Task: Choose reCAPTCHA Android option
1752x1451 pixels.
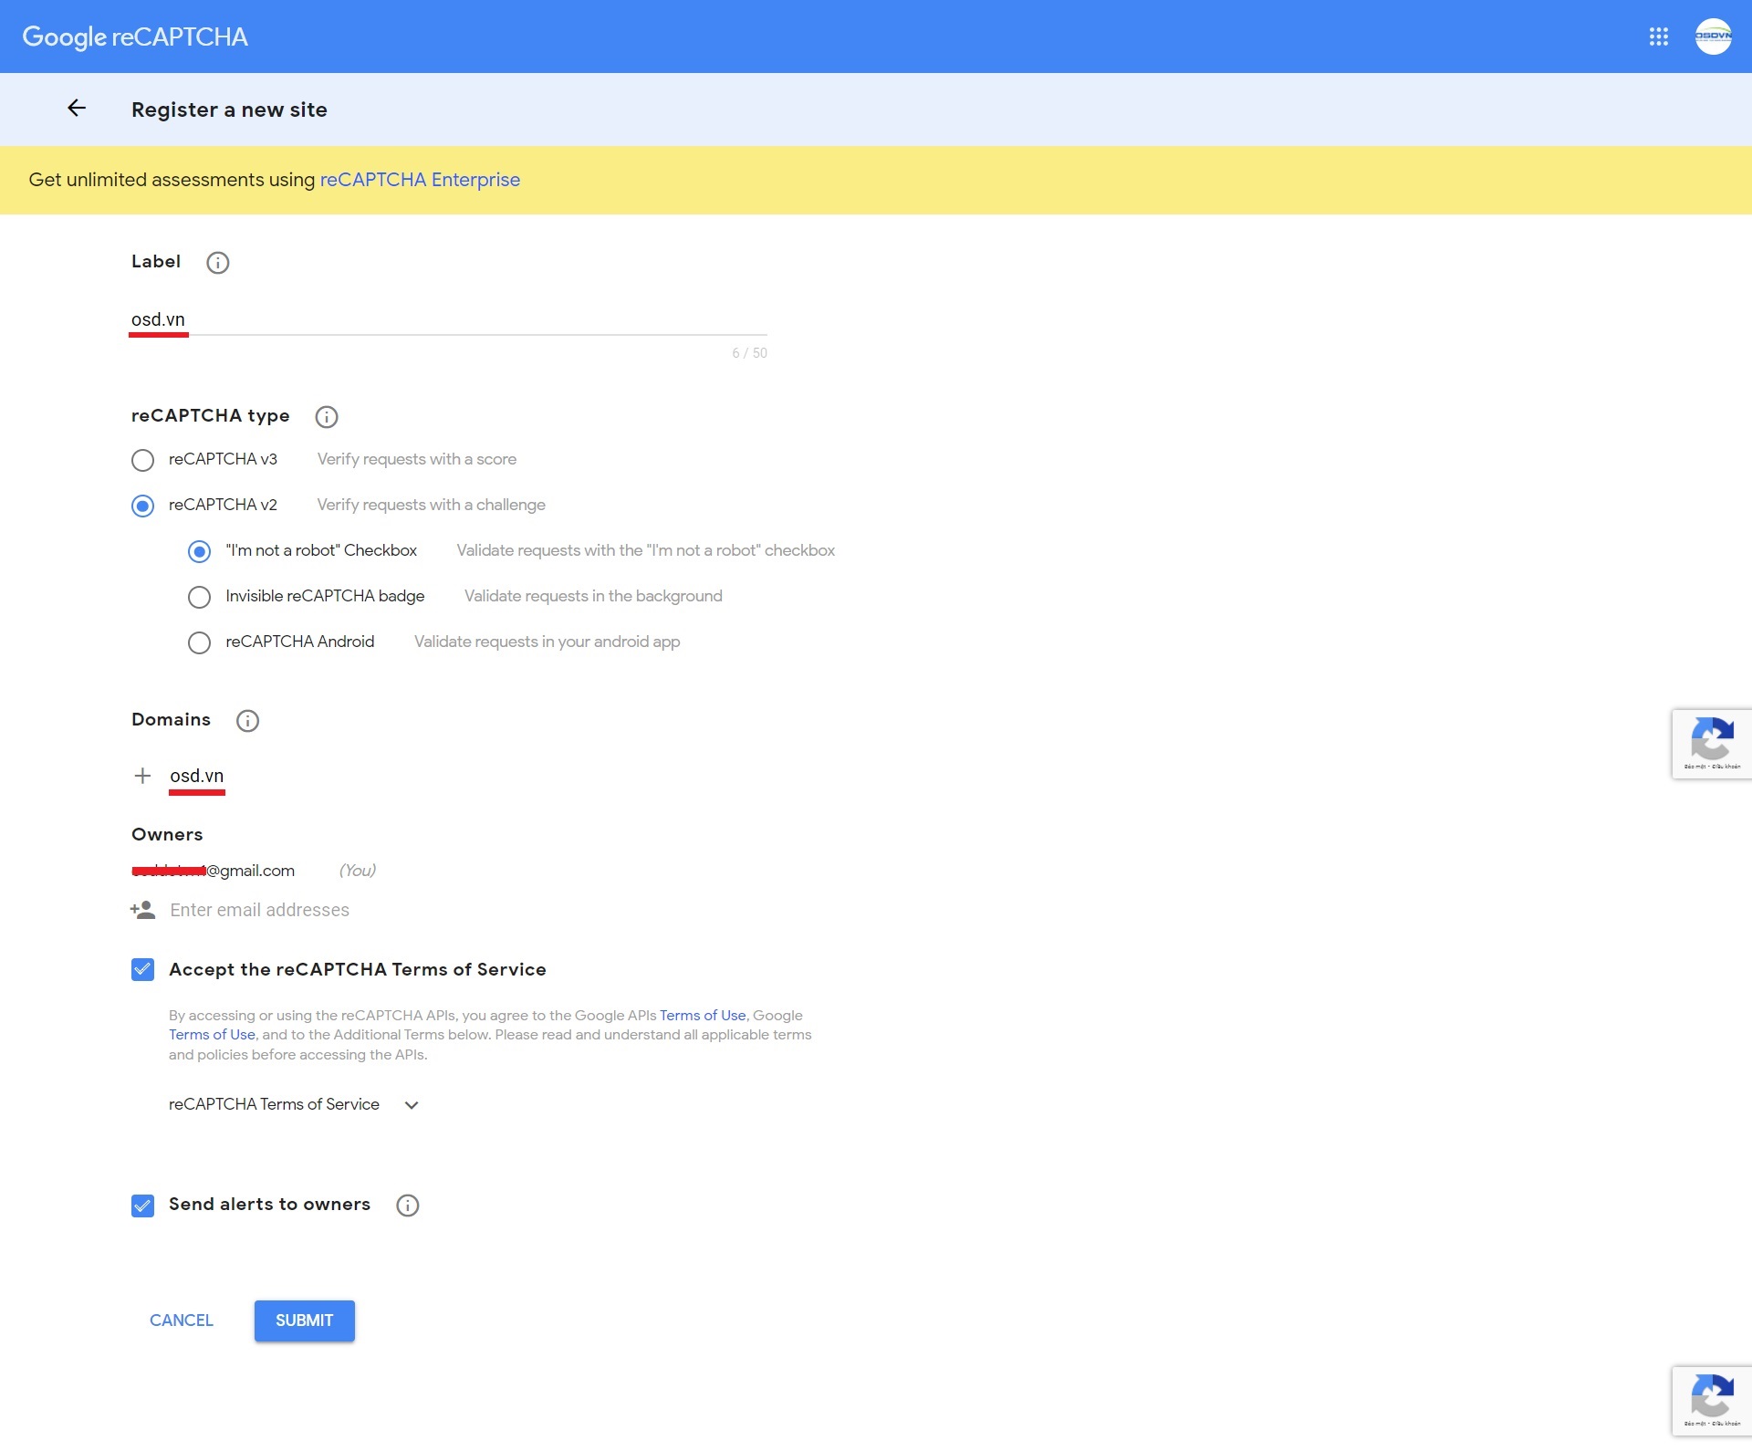Action: [199, 642]
